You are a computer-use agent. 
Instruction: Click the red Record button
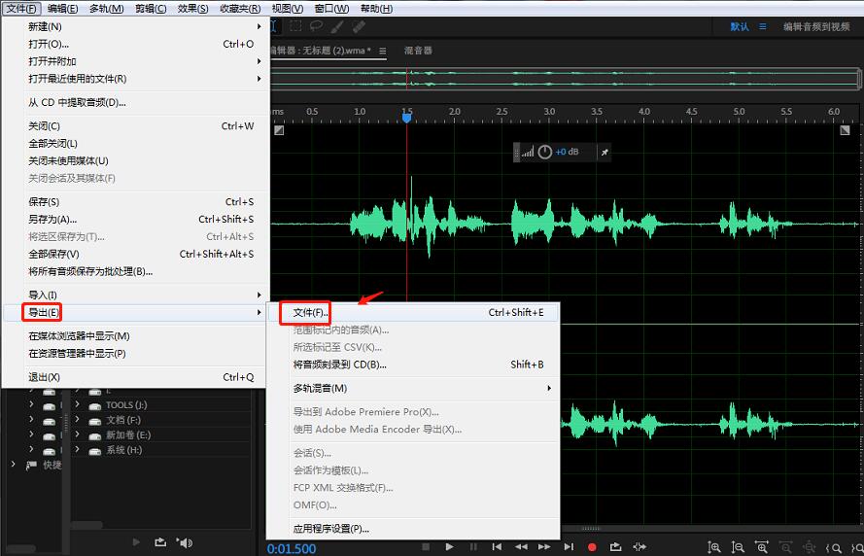[x=592, y=546]
